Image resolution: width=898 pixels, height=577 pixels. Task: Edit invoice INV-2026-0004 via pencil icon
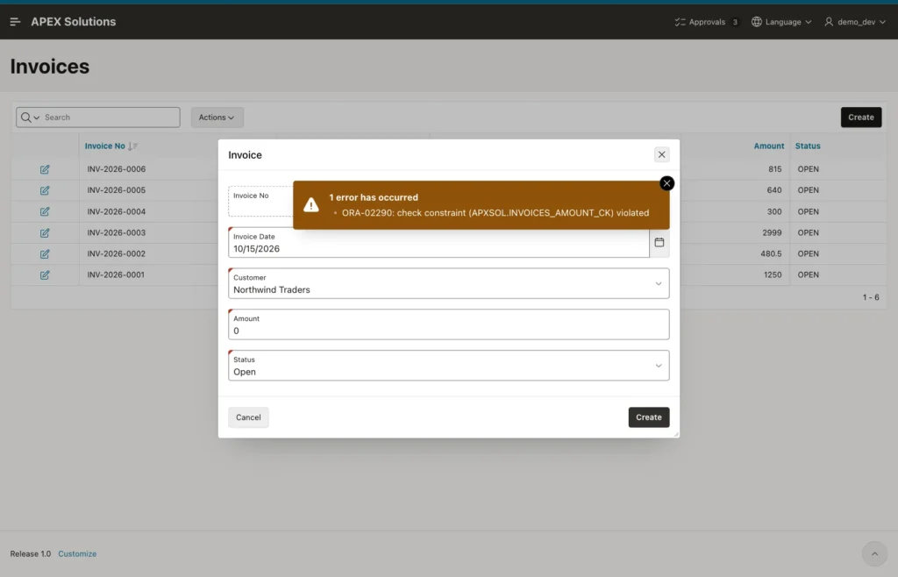pos(45,212)
